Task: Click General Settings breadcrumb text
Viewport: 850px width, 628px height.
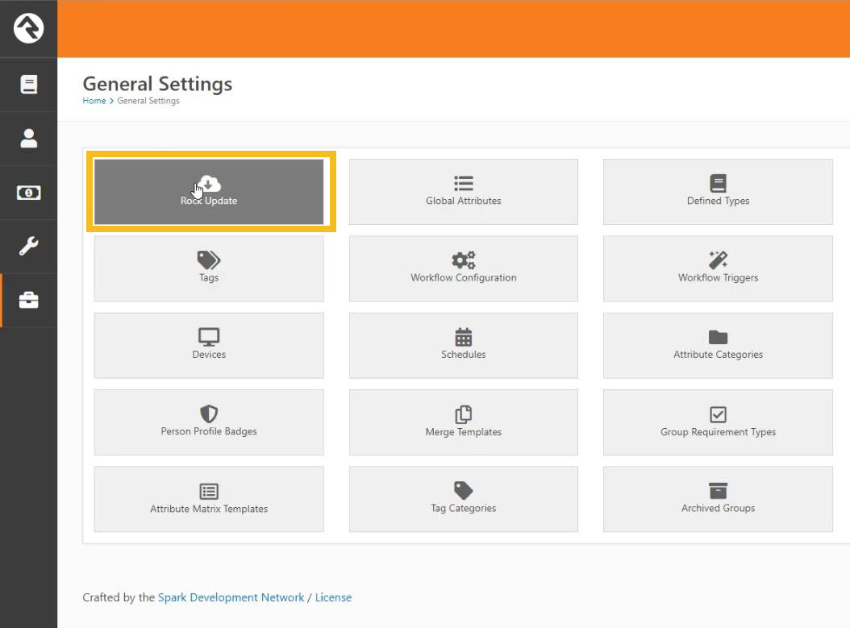Action: click(x=148, y=101)
